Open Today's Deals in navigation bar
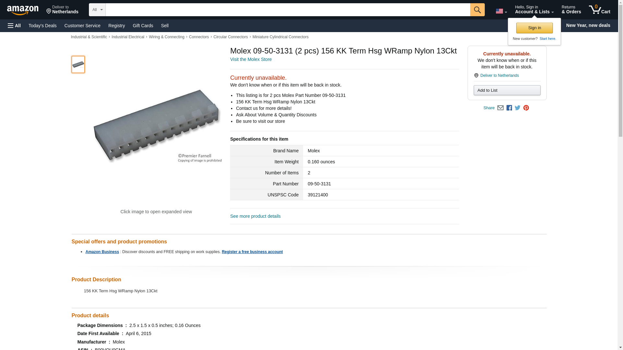Screen dimensions: 623x350 pos(43,26)
